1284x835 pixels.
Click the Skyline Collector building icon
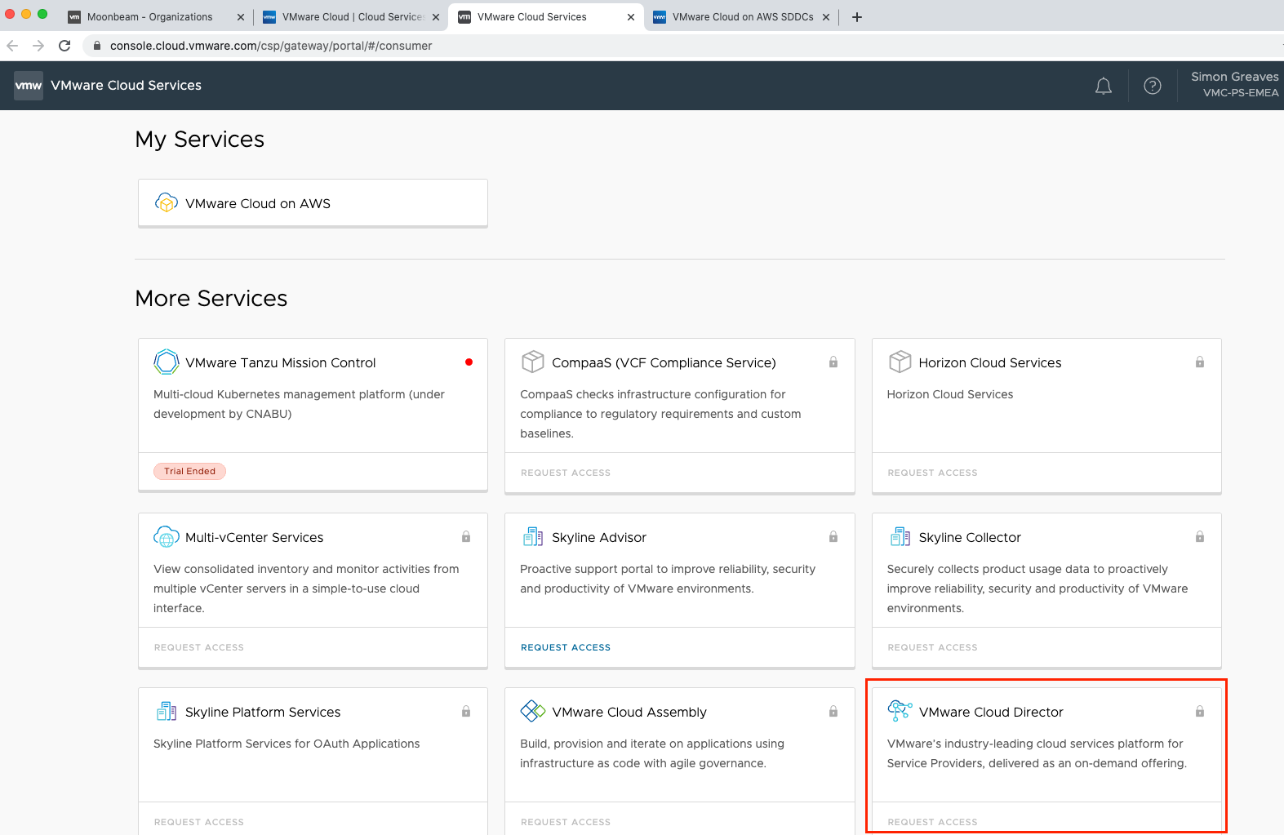[900, 537]
